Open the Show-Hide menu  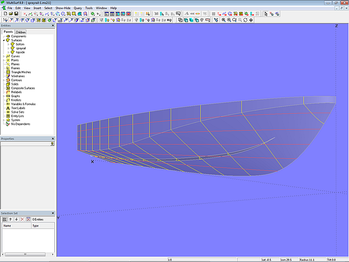63,8
